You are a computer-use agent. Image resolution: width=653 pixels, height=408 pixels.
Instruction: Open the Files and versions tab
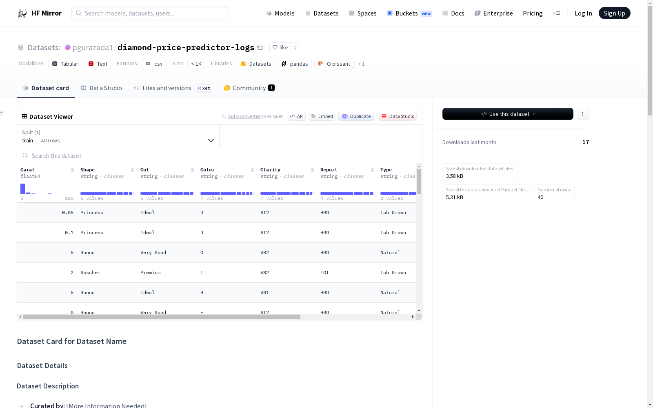(x=173, y=88)
